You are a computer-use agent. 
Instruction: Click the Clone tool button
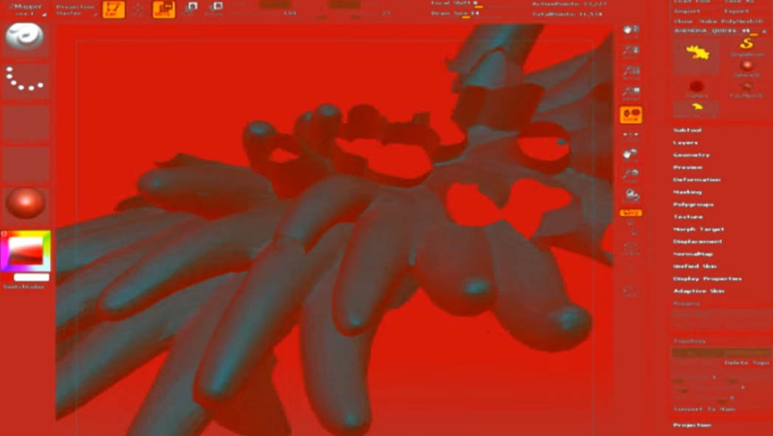click(683, 21)
